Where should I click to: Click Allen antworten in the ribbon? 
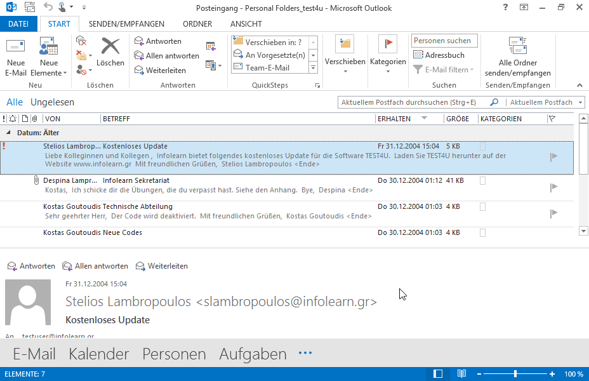[x=167, y=56]
